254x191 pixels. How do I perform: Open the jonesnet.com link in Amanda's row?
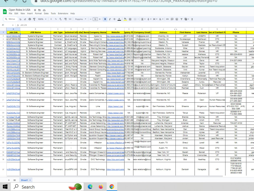(116, 123)
